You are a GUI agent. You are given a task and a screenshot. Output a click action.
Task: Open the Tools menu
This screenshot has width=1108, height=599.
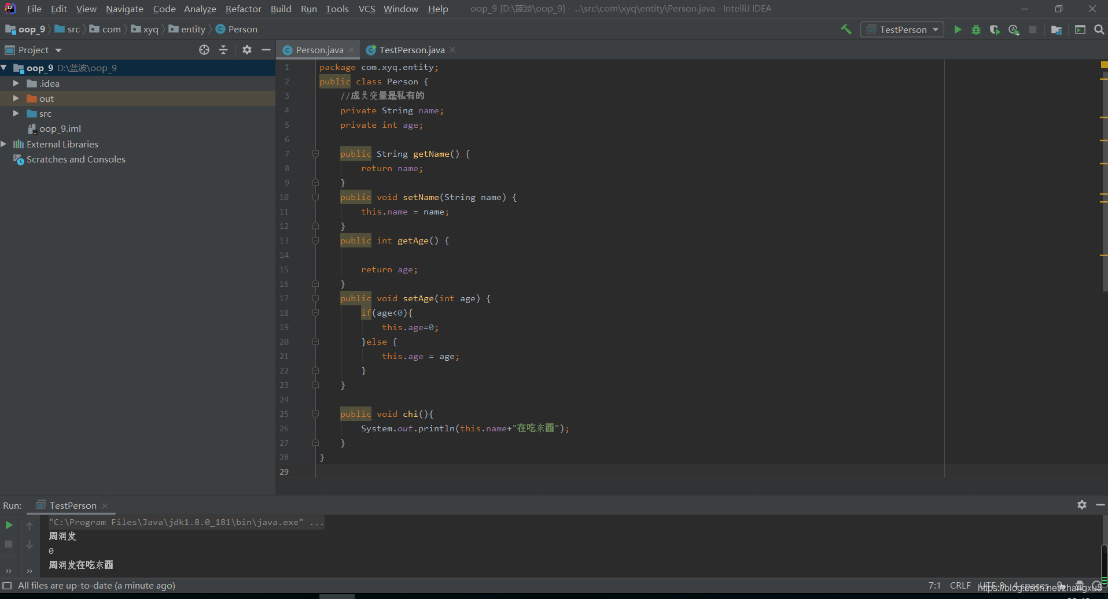[x=337, y=9]
